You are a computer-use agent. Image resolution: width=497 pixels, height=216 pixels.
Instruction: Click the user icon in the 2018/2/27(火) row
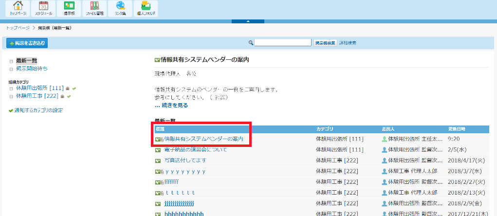[385, 182]
